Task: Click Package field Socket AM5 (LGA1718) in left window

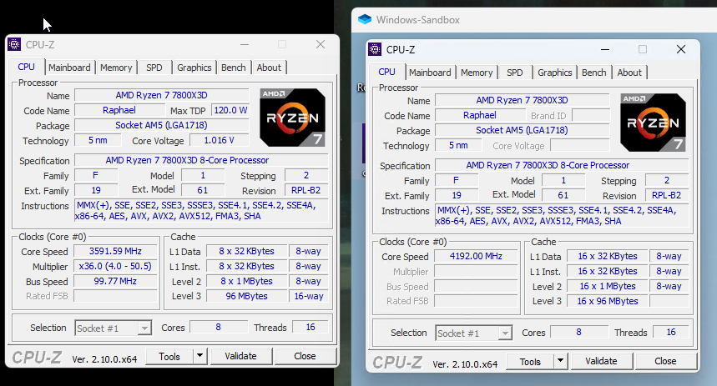Action: point(161,125)
